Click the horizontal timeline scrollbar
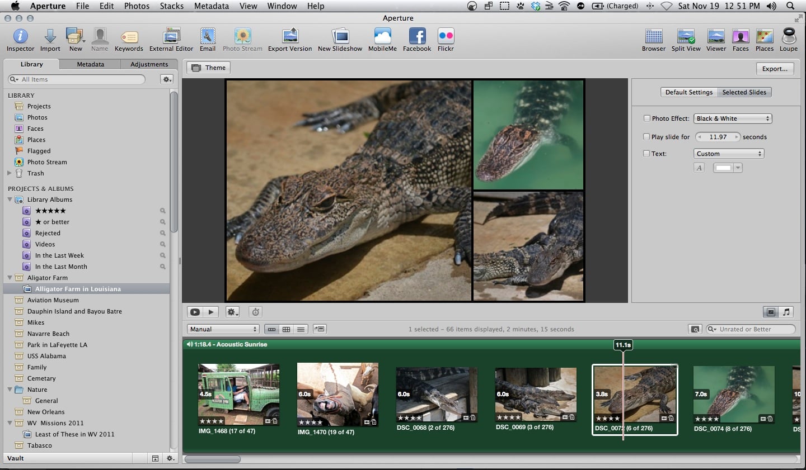The image size is (806, 470). pos(213,459)
